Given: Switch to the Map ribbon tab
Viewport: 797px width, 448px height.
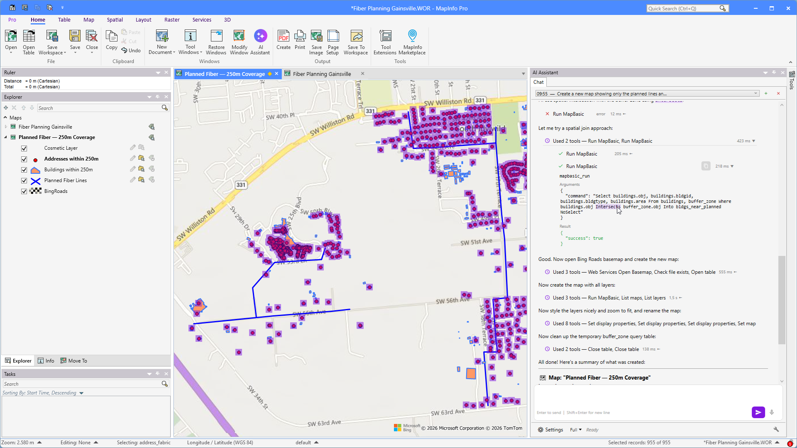Looking at the screenshot, I should pyautogui.click(x=89, y=20).
